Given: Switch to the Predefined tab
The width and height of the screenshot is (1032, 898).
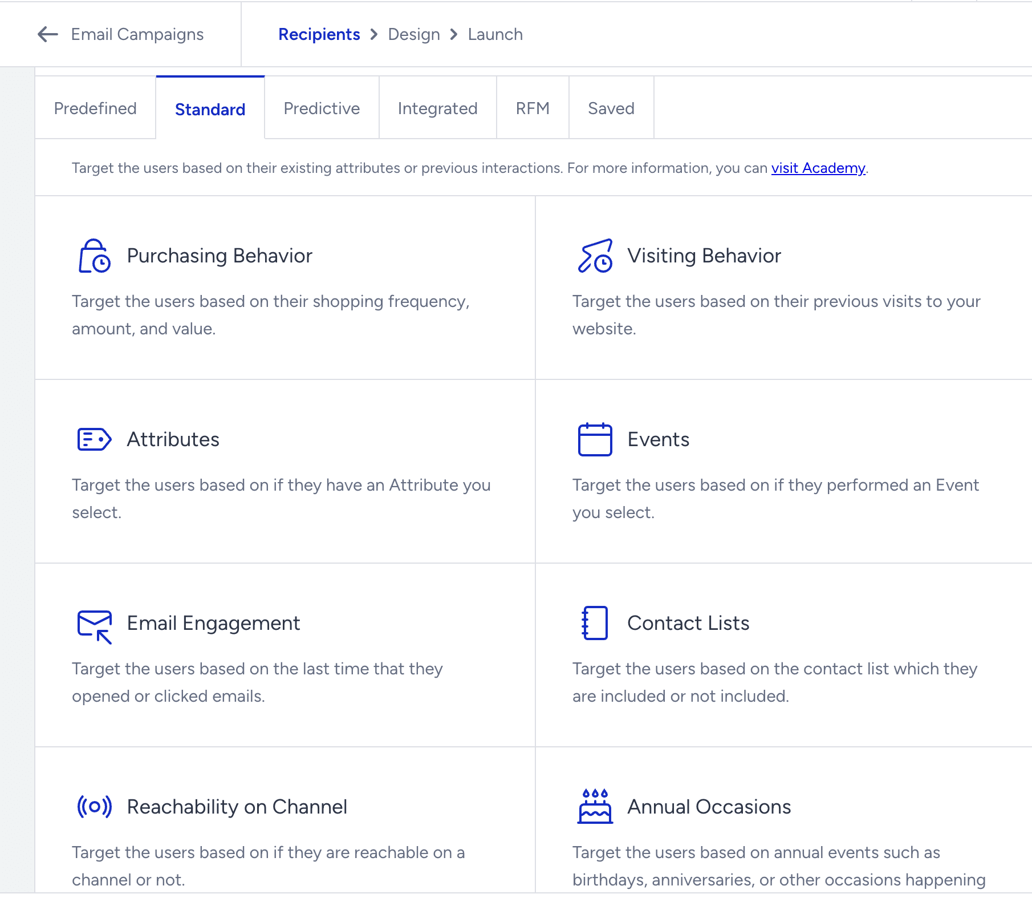Looking at the screenshot, I should 95,108.
